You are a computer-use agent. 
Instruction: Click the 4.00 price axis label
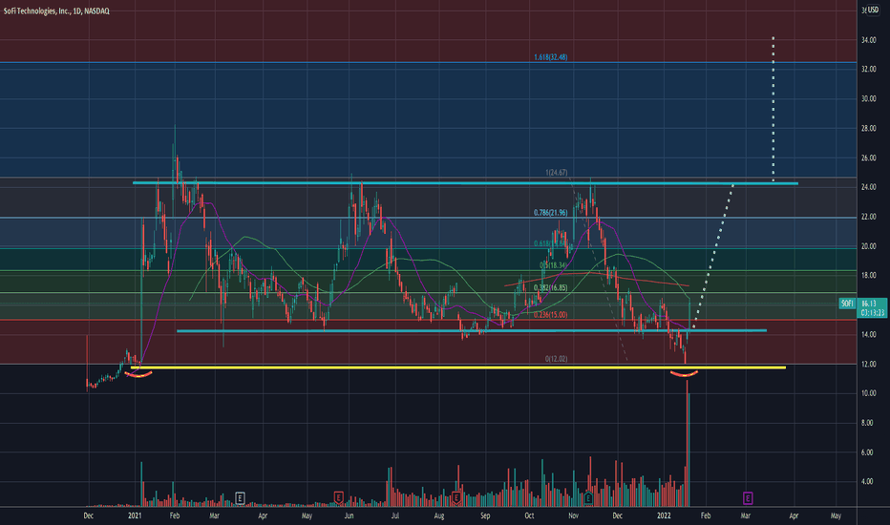click(867, 482)
